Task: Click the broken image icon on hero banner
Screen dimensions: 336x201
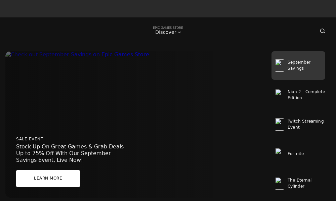Action: (x=7, y=54)
